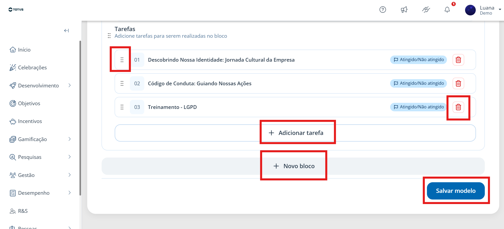This screenshot has width=504, height=229.
Task: Click the drag handle of task 01
Action: [122, 60]
